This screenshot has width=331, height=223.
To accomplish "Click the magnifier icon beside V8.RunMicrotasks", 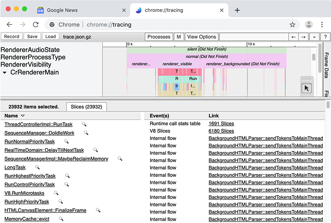I will click(x=56, y=193).
